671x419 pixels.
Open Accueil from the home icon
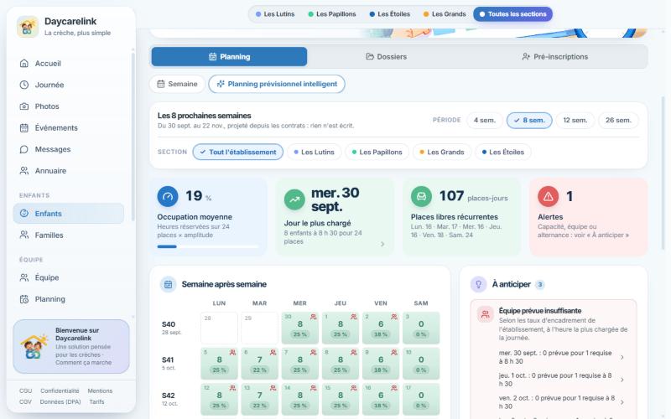24,64
